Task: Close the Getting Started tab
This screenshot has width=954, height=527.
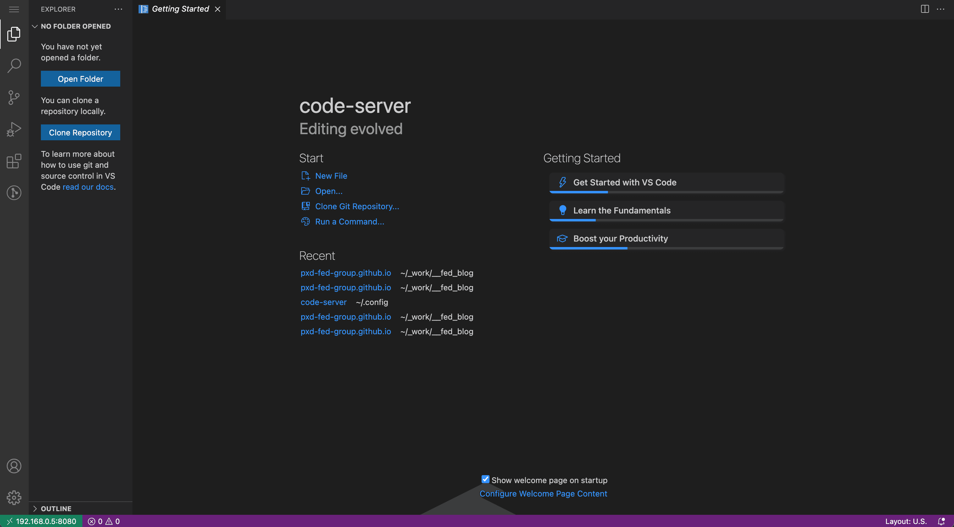Action: 218,9
